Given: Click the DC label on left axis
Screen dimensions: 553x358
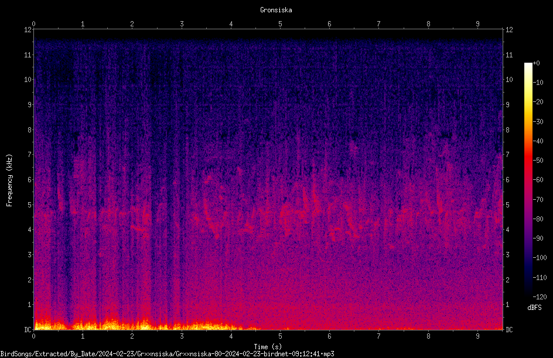Looking at the screenshot, I should pos(28,329).
